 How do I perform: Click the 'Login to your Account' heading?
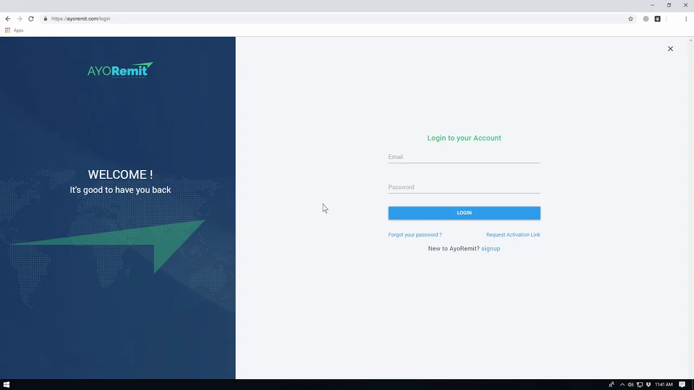tap(464, 138)
